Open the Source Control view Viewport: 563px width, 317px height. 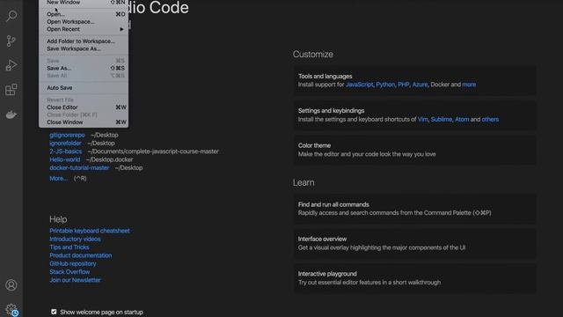11,41
